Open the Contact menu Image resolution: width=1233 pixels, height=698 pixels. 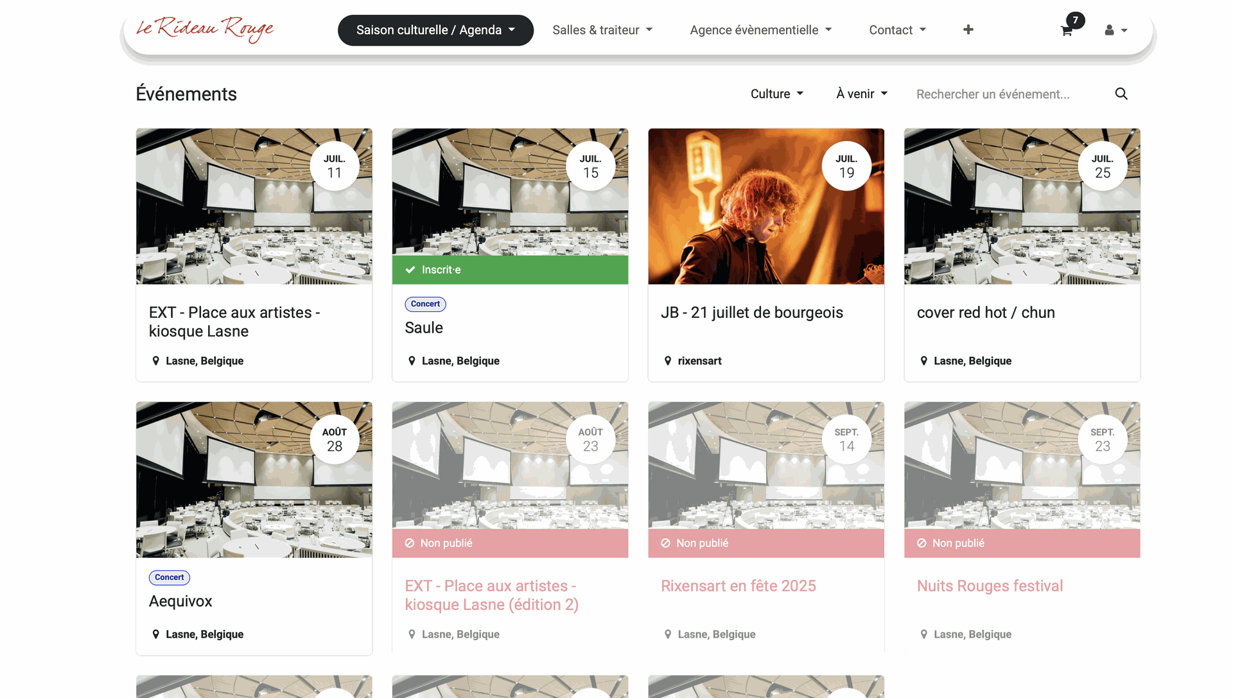point(897,30)
